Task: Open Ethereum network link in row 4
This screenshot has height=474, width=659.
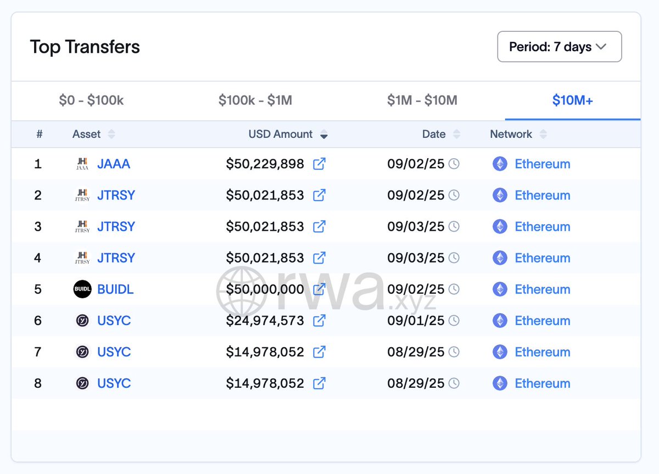Action: coord(543,258)
